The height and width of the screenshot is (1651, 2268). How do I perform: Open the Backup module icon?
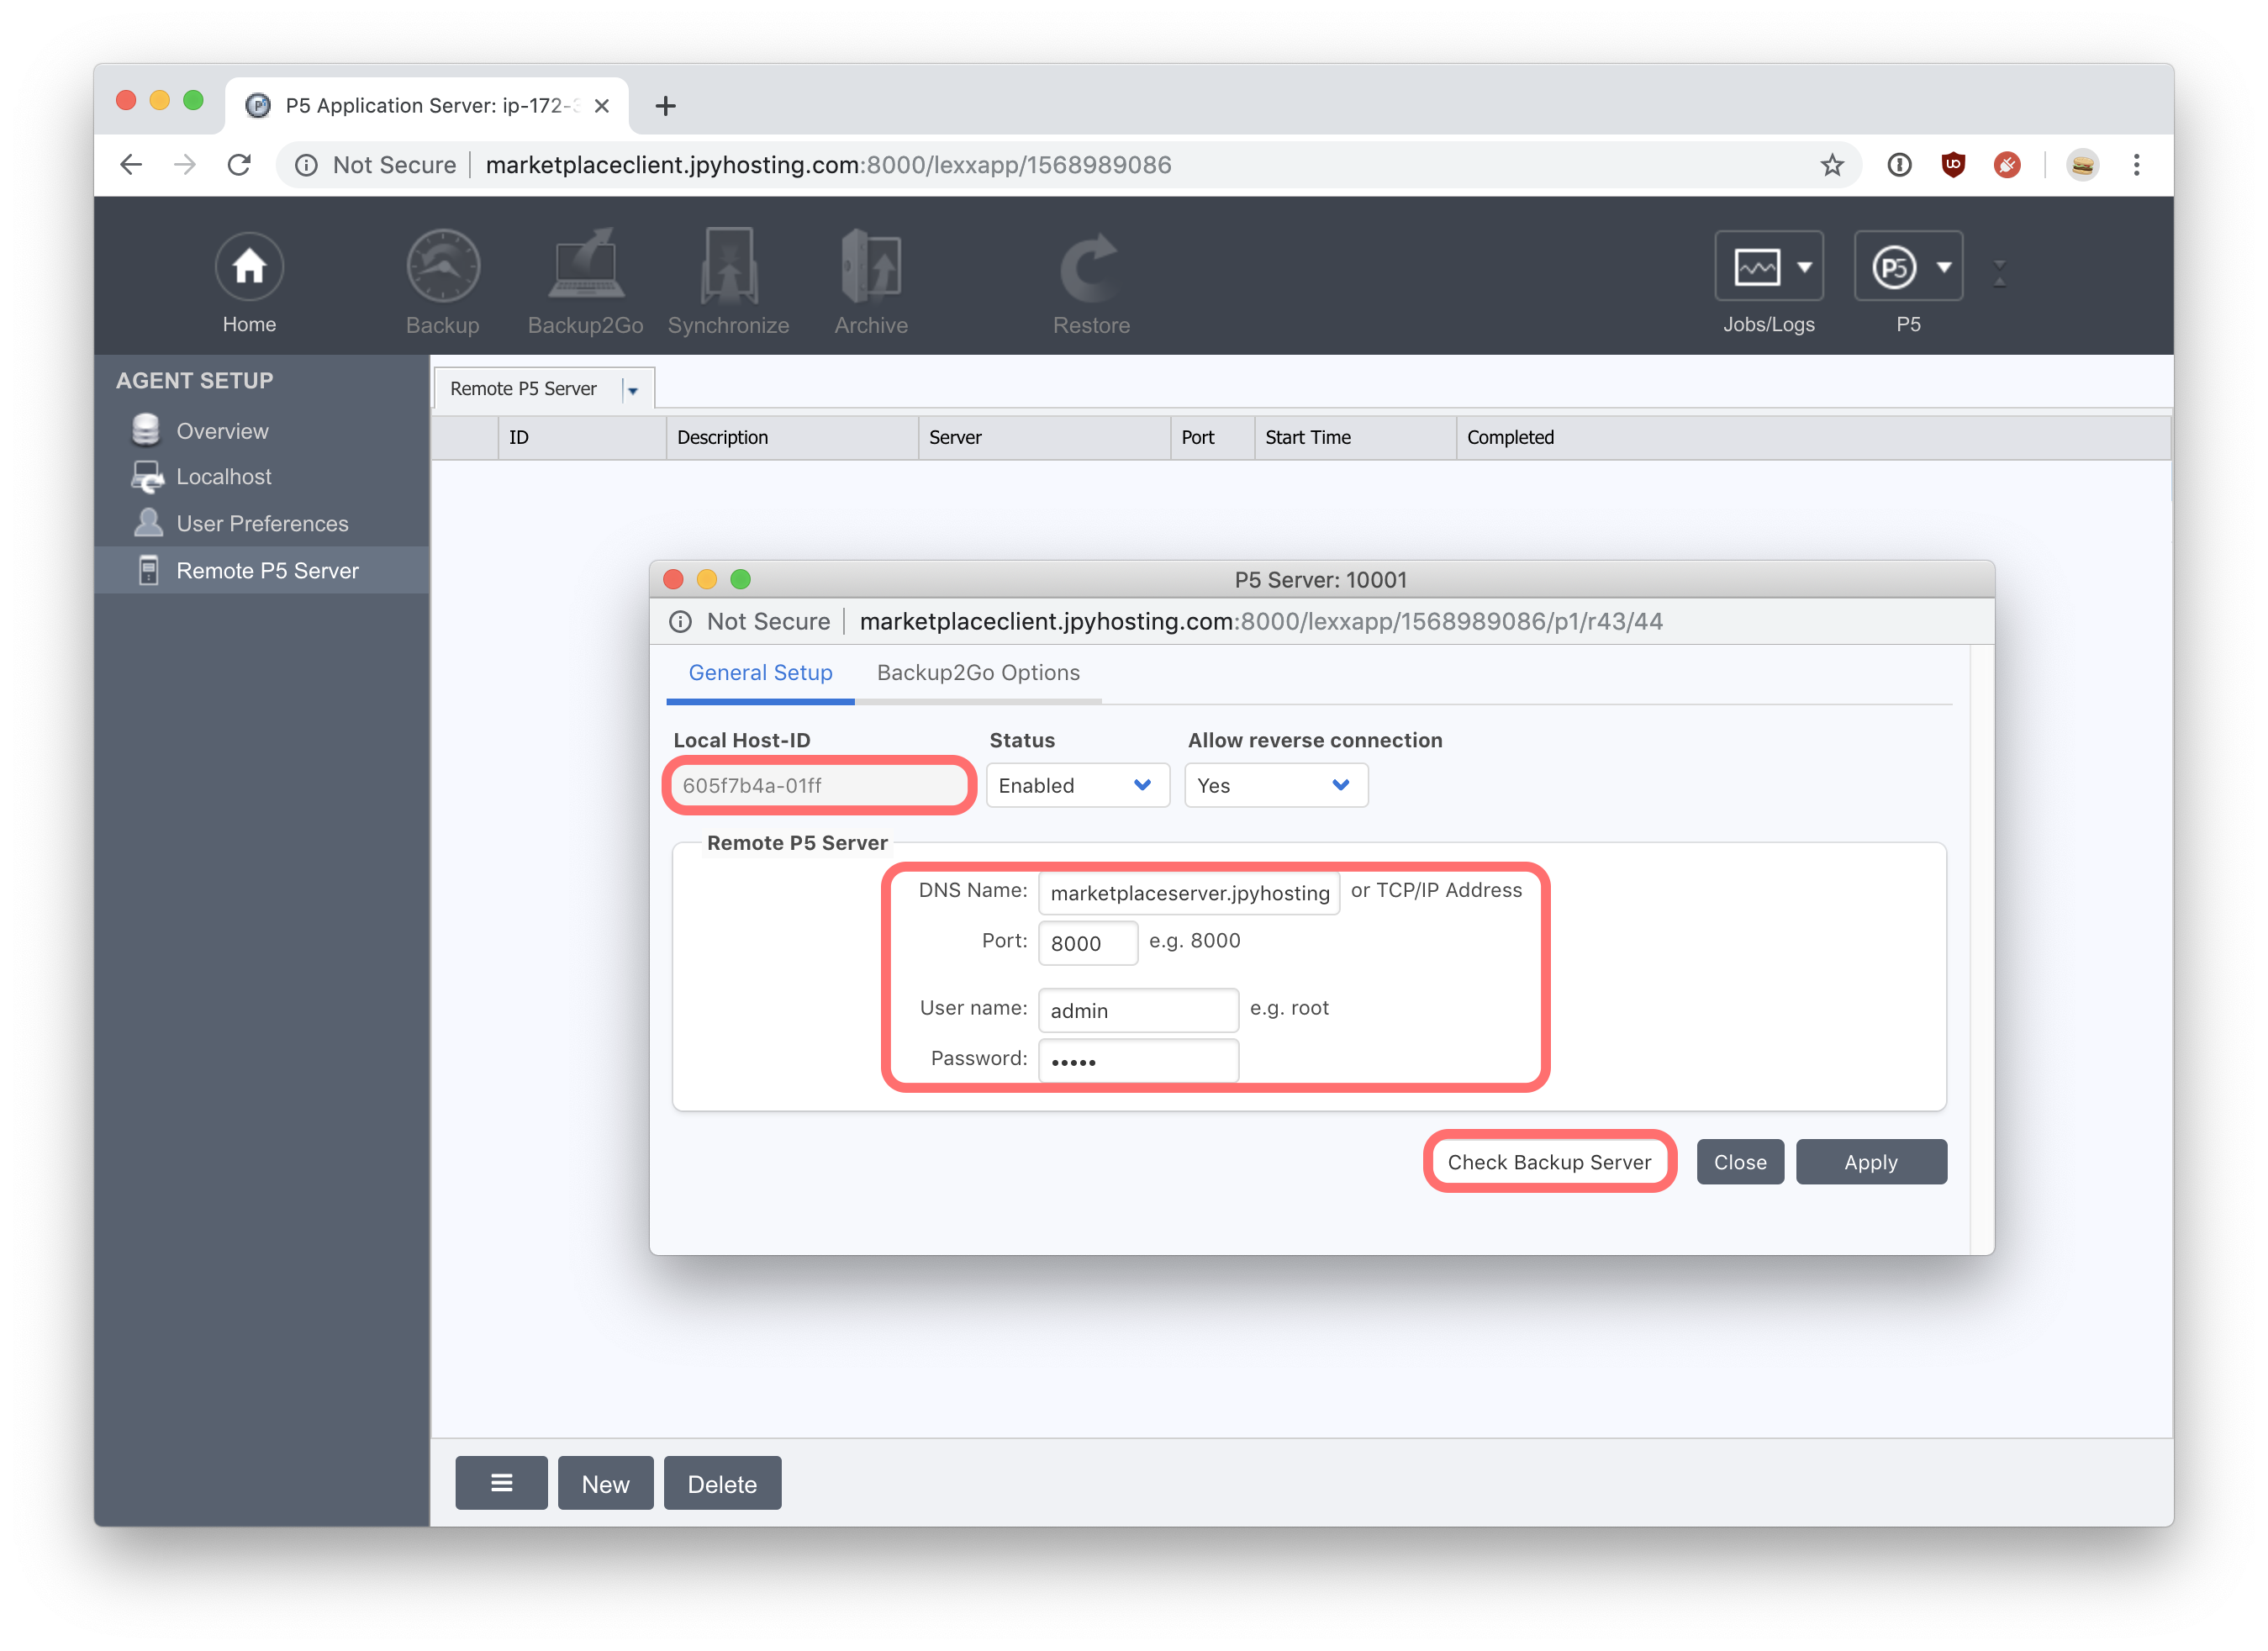point(443,266)
